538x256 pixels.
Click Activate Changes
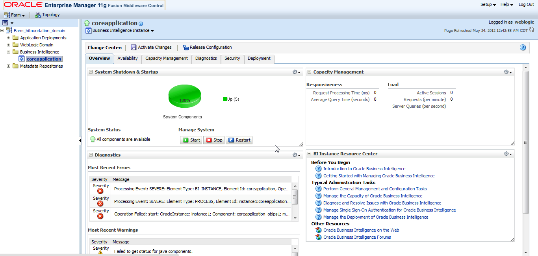(151, 47)
